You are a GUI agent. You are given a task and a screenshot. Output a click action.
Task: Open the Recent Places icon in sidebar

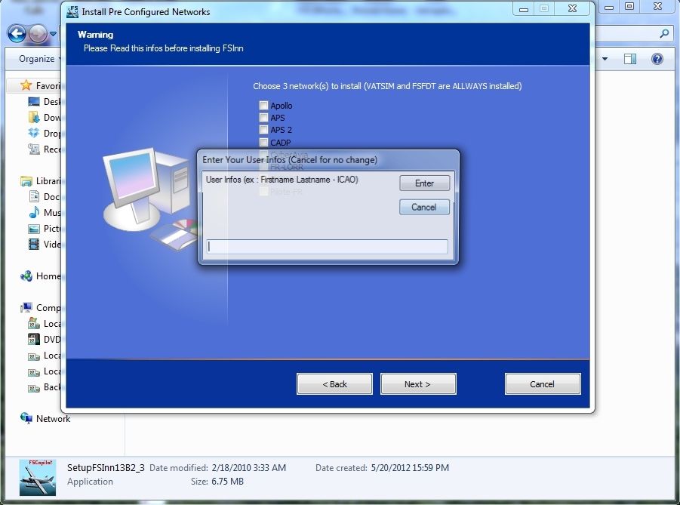click(34, 149)
